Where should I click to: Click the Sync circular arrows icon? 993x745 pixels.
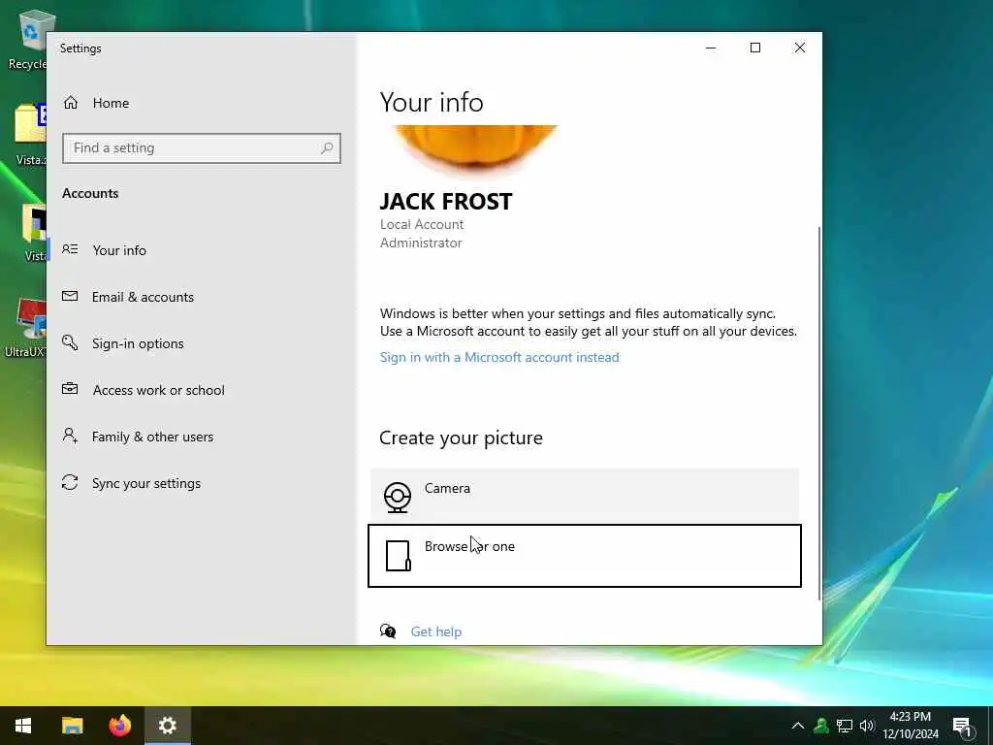70,483
